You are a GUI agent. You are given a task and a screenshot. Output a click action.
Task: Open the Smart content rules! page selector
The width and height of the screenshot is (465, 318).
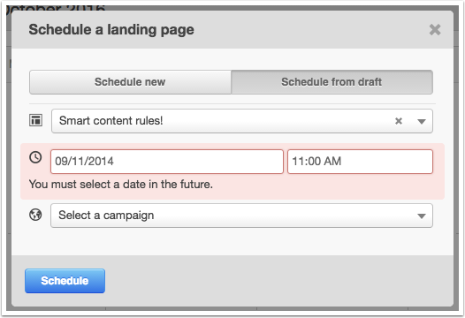pyautogui.click(x=242, y=121)
